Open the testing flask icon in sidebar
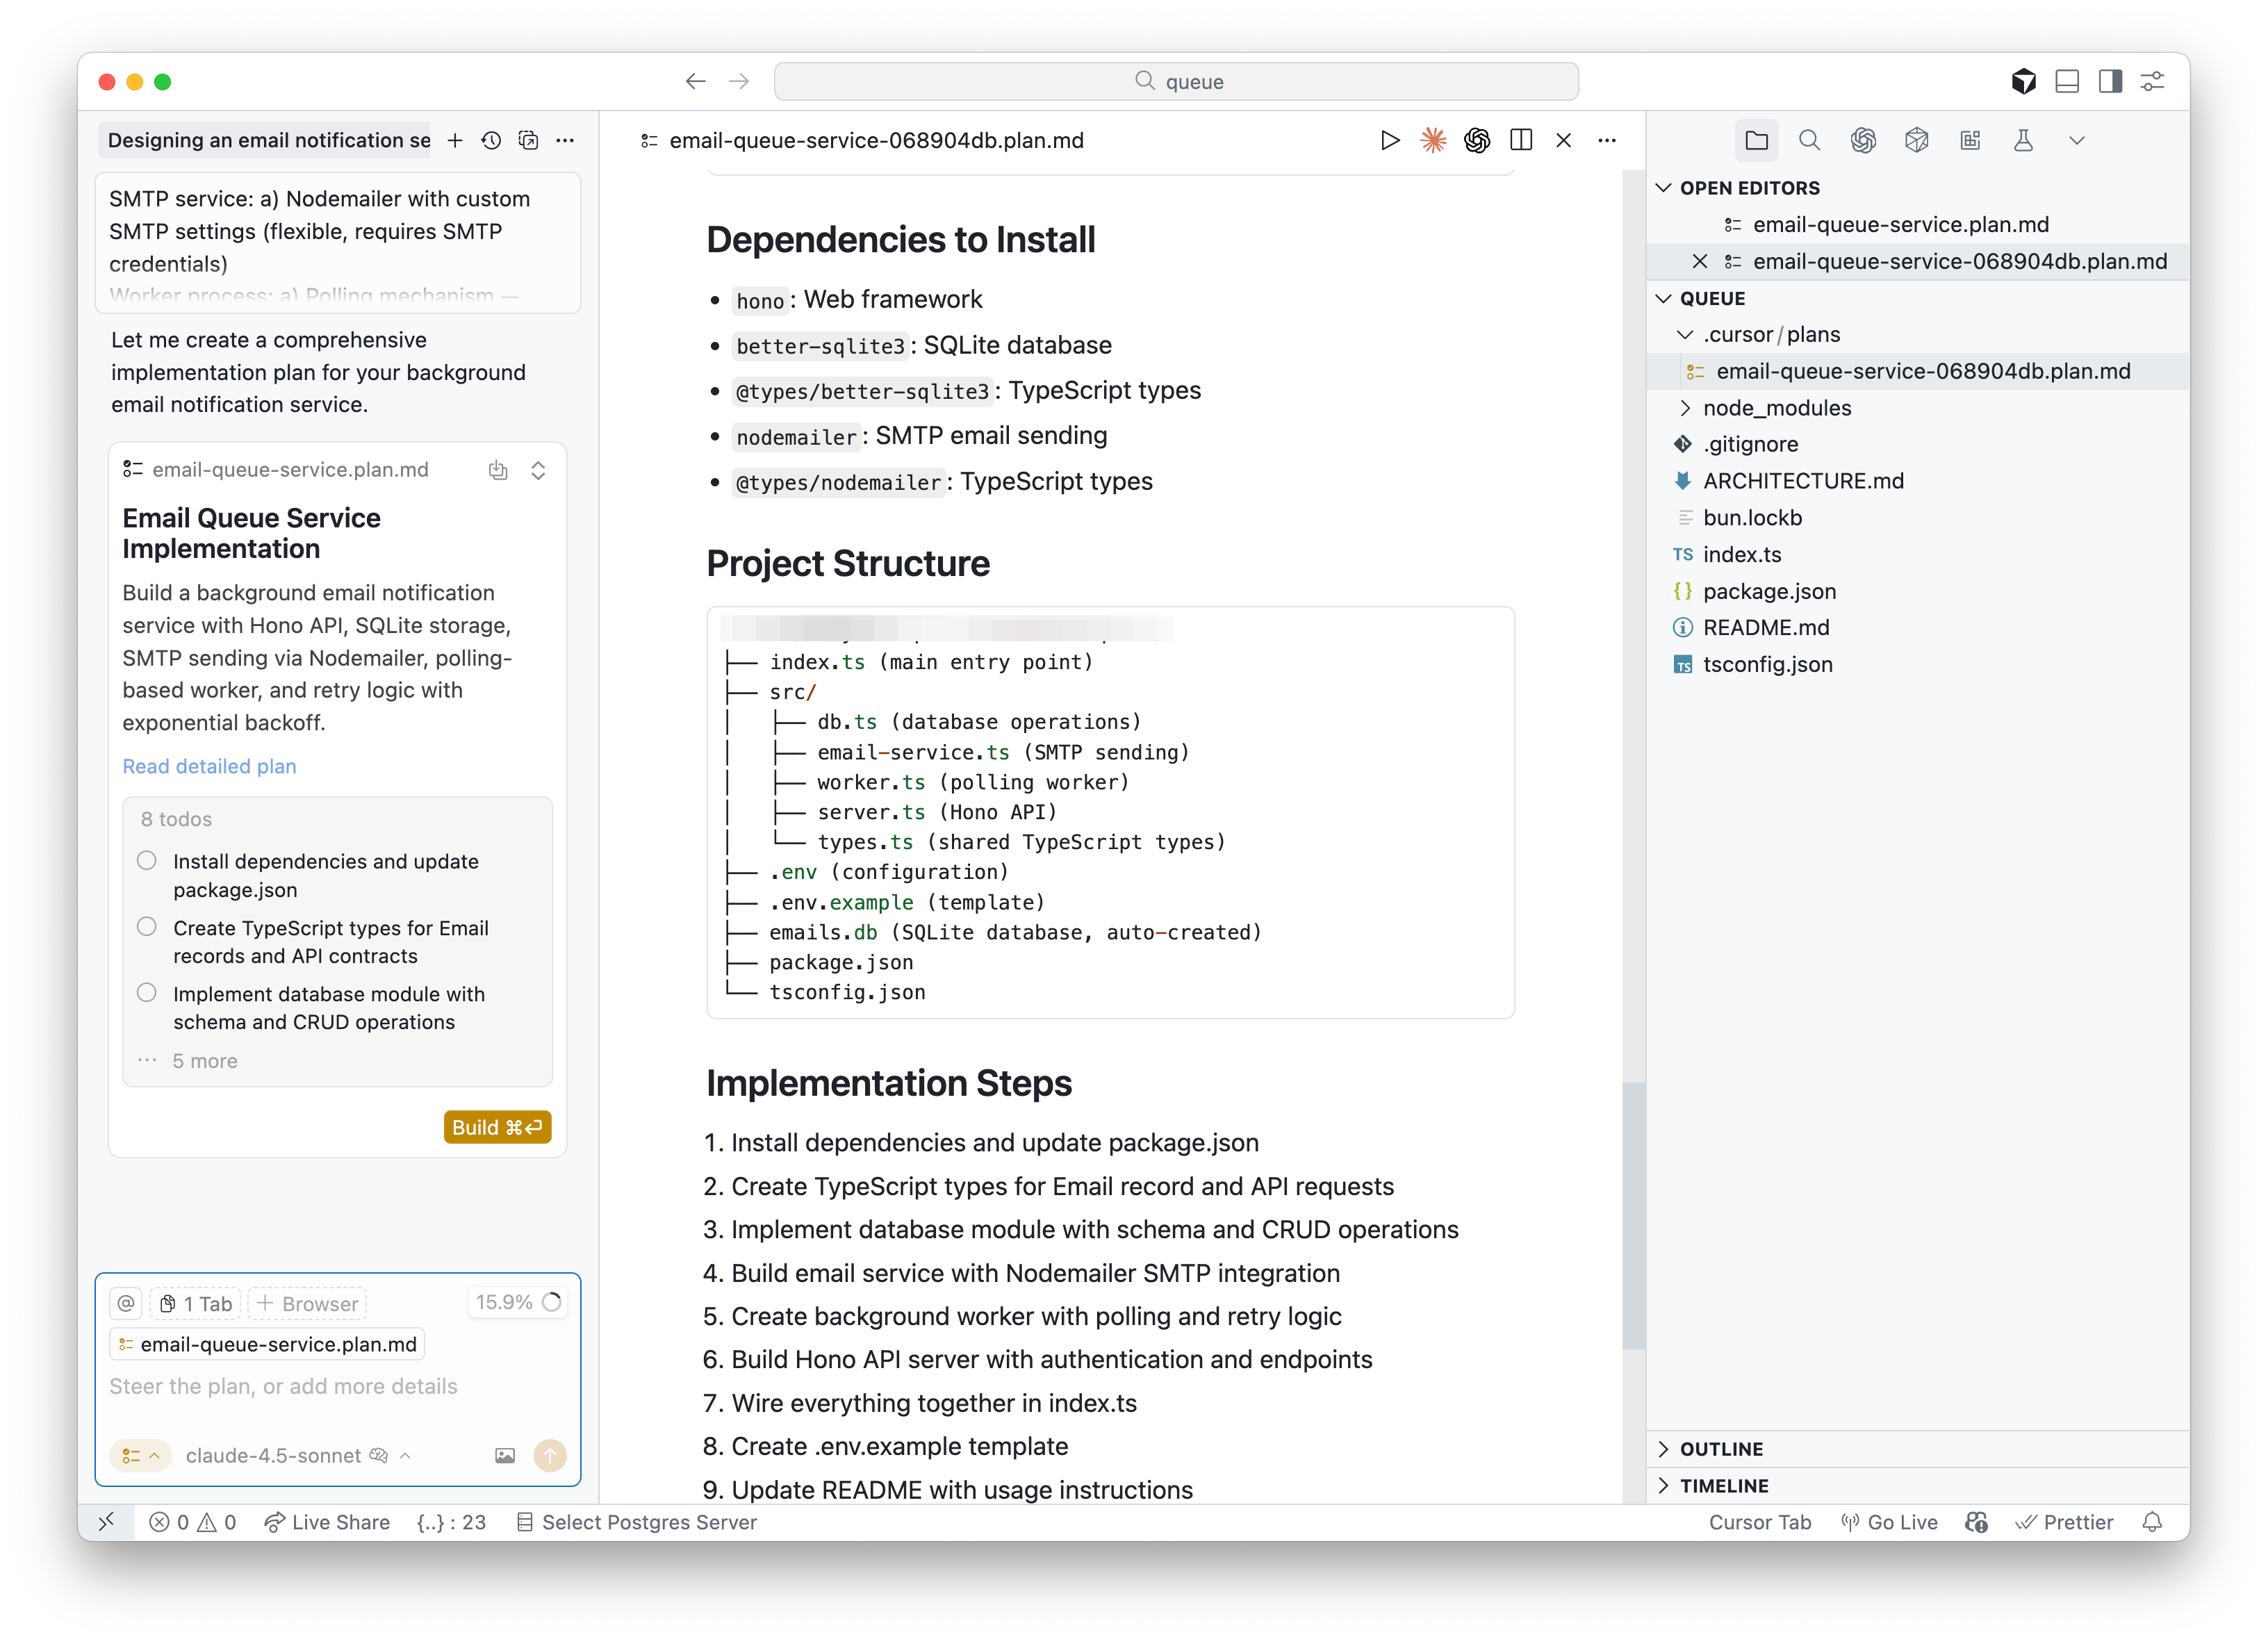Viewport: 2268px width, 1644px height. 2023,140
